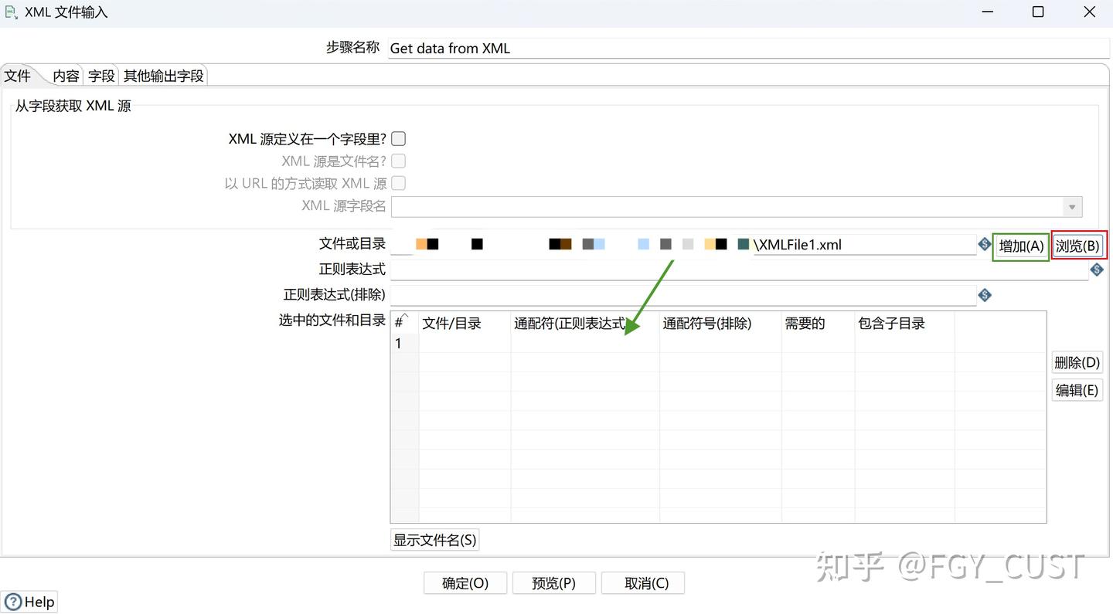Click 删除(D) to remove selected file row
Viewport: 1113px width, 614px height.
tap(1077, 361)
